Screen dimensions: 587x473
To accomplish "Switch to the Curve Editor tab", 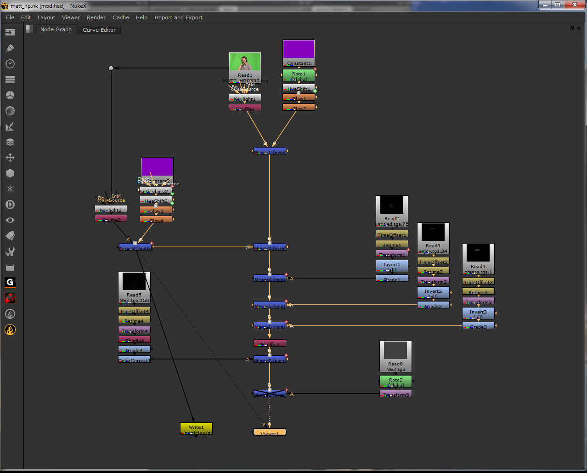I will click(98, 29).
